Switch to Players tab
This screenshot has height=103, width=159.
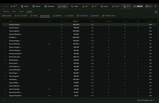[21, 11]
